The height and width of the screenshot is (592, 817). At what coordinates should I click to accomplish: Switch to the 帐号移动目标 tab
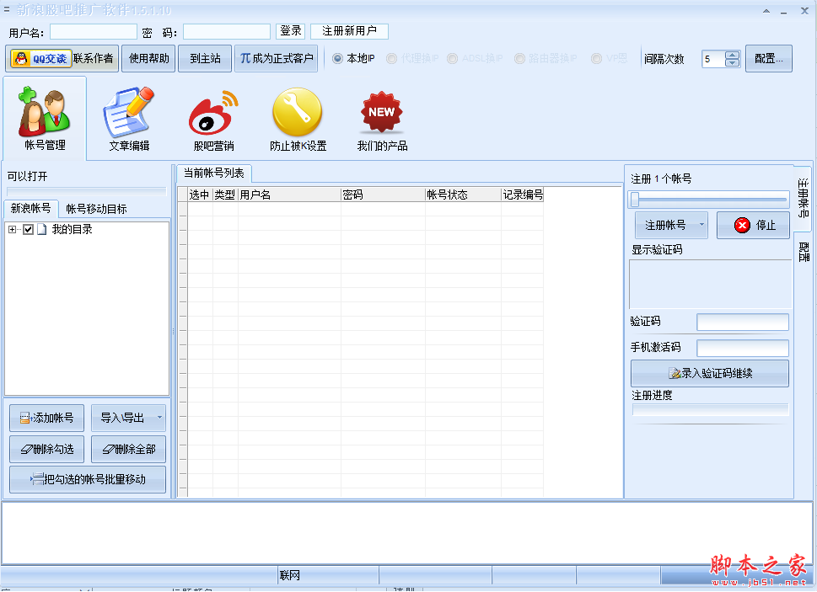tap(97, 209)
